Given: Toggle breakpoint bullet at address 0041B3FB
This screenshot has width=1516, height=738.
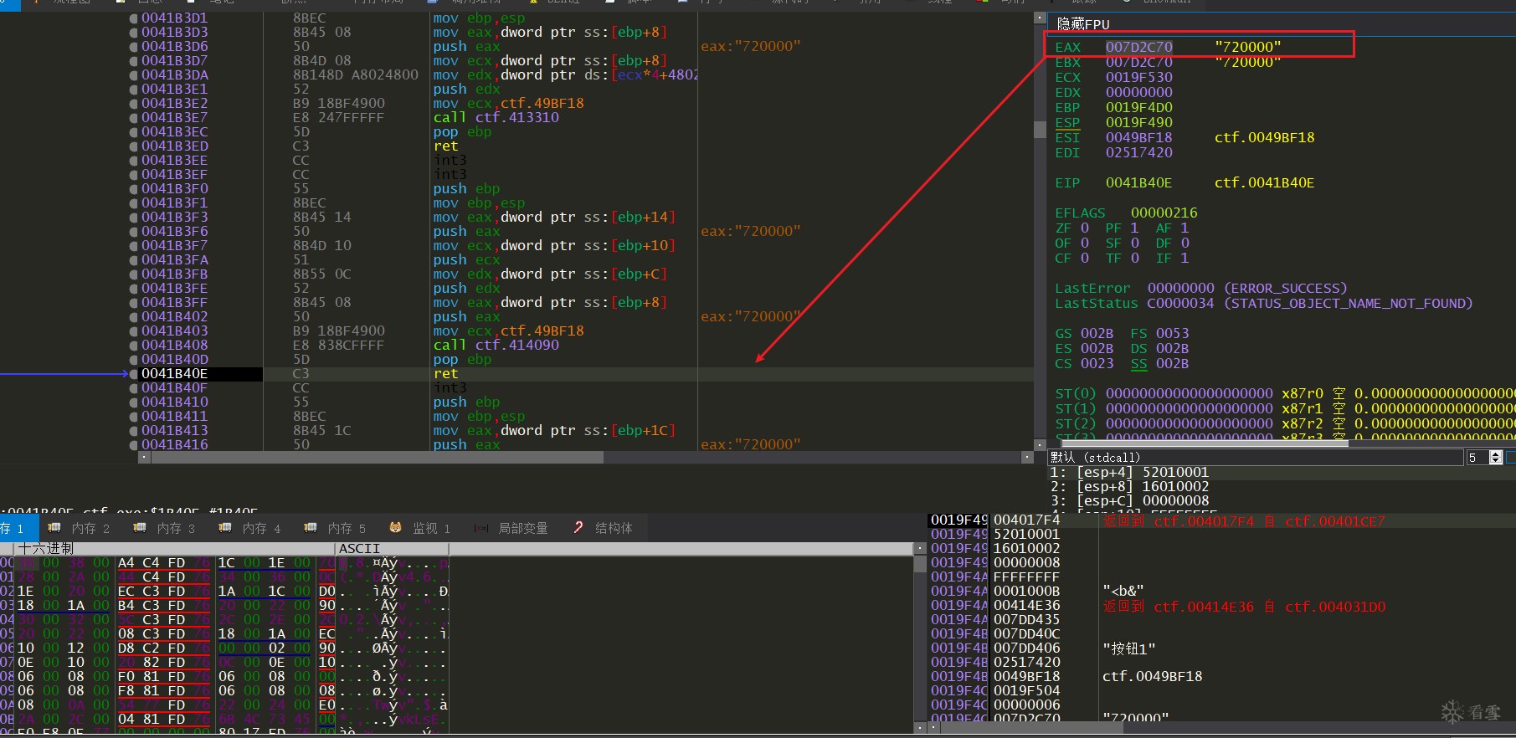Looking at the screenshot, I should (x=134, y=274).
